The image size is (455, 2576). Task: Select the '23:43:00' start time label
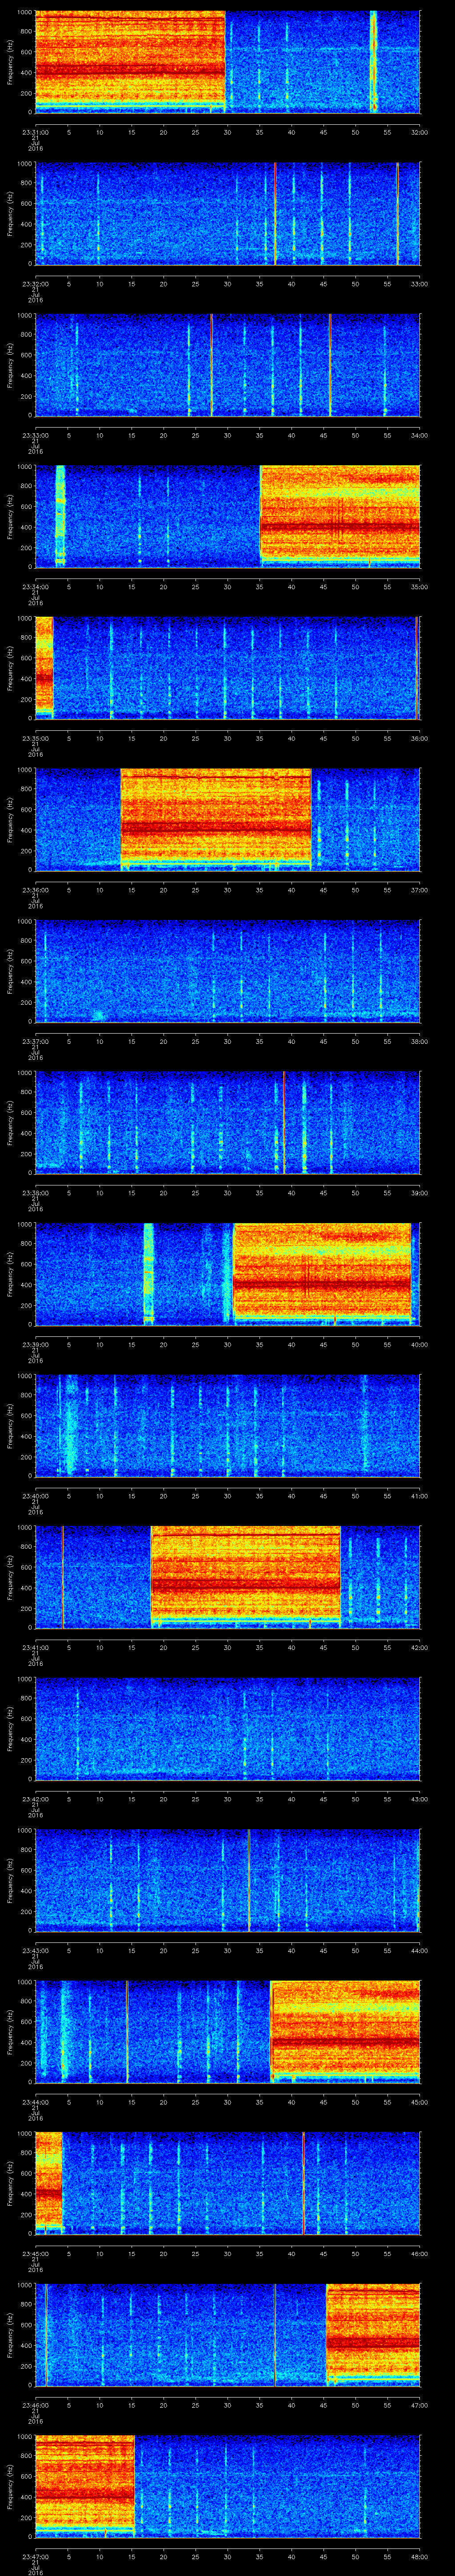35,1949
